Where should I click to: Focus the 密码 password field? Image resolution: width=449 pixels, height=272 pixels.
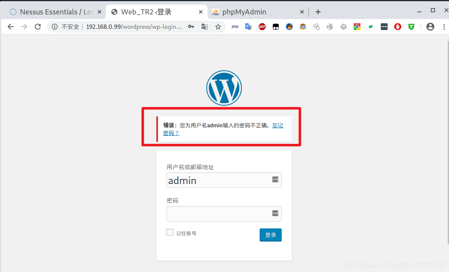tap(224, 214)
